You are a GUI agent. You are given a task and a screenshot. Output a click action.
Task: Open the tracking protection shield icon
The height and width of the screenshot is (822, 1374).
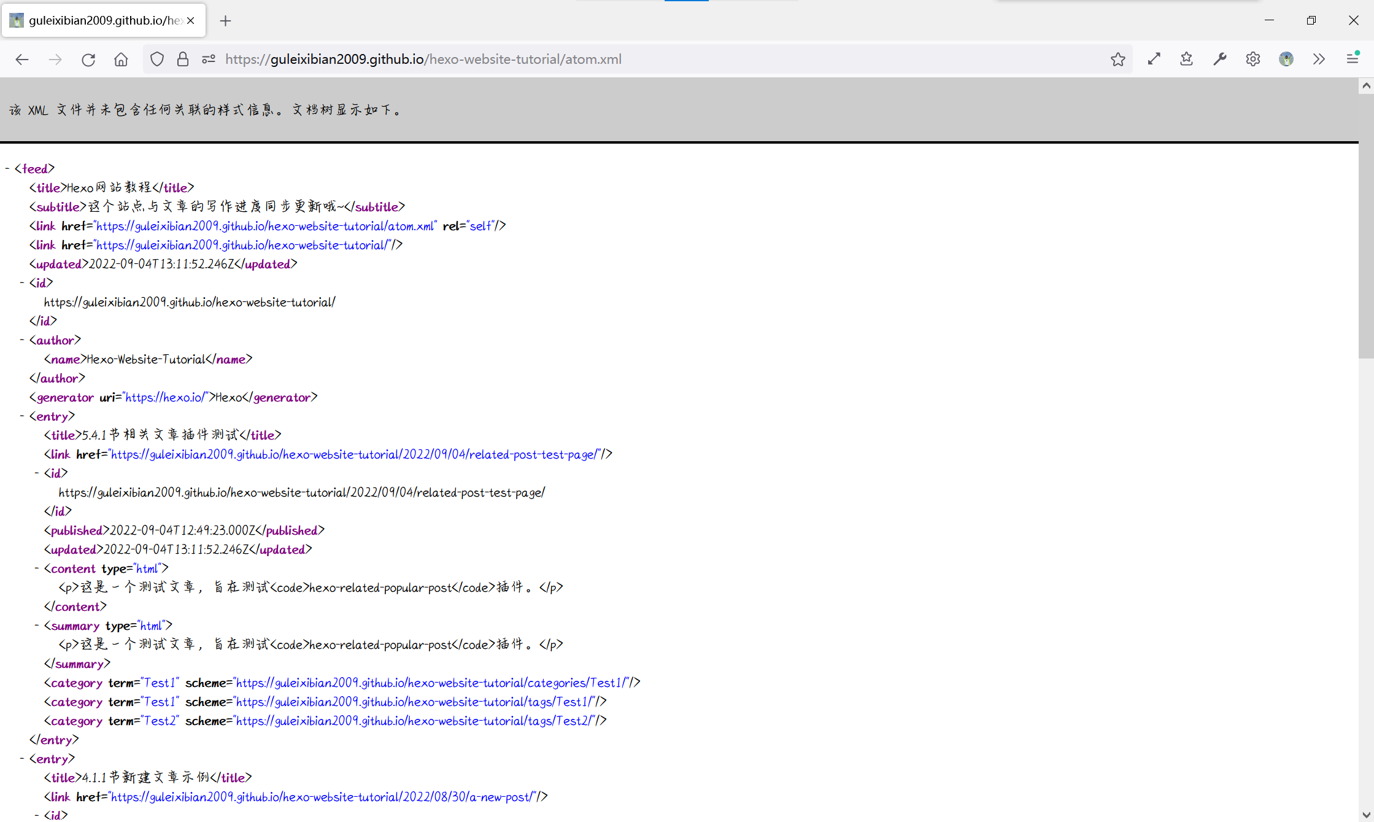click(x=157, y=60)
